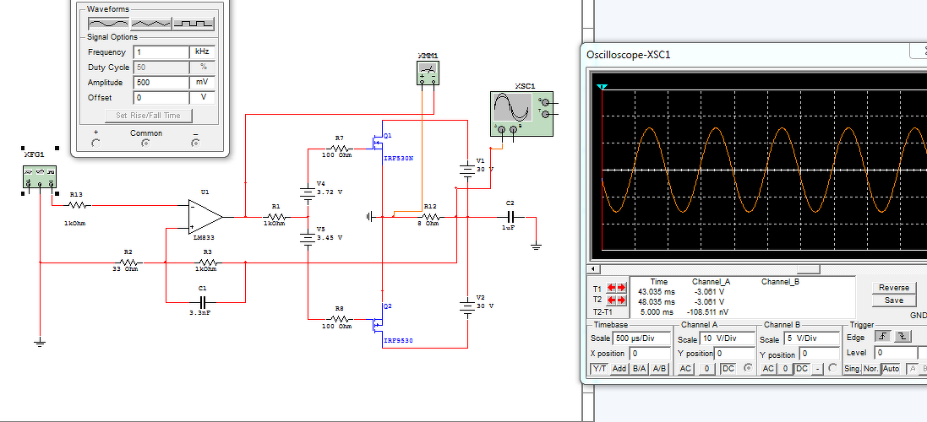Set Channel A coupling to AC

pos(686,368)
